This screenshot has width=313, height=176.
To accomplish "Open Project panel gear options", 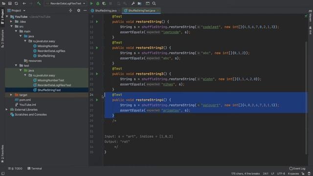I will click(79, 11).
